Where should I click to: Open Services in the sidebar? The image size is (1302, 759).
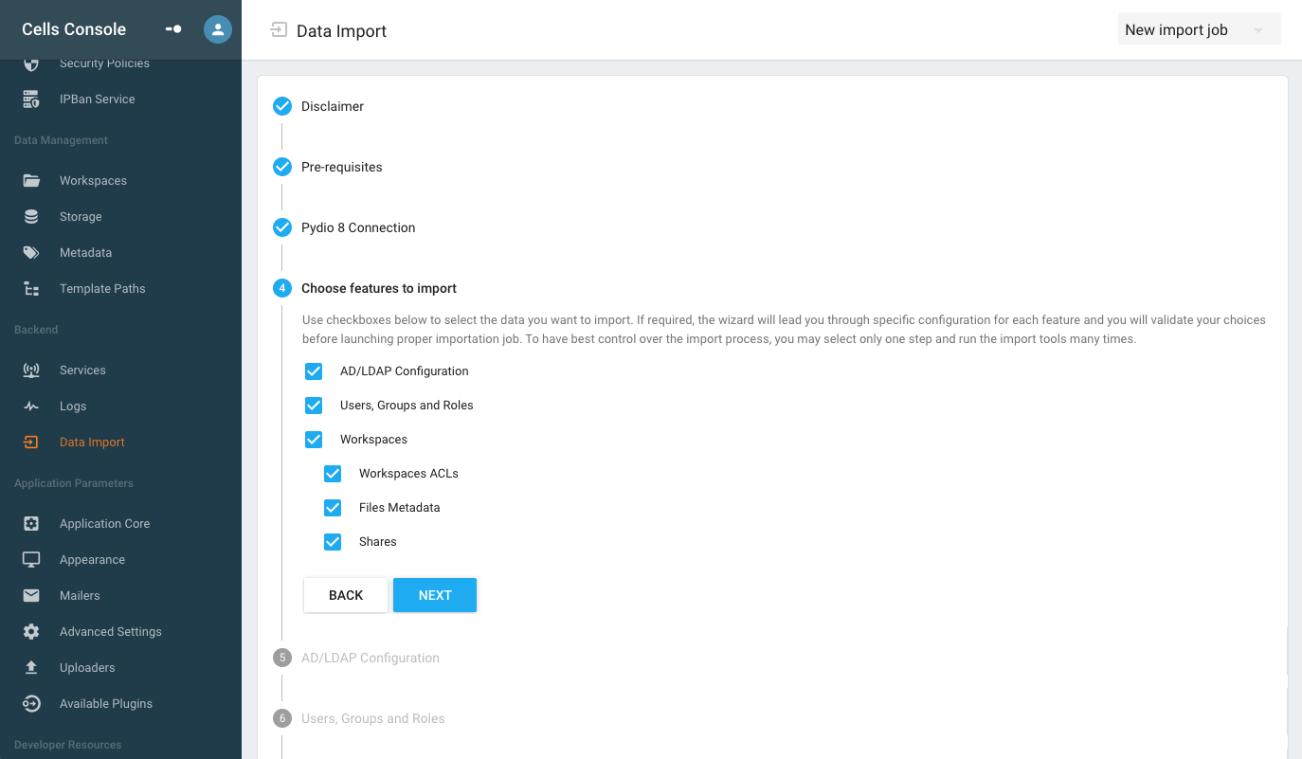pyautogui.click(x=82, y=370)
